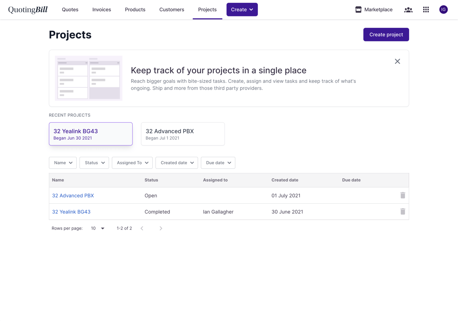
Task: Open the team members icon
Action: (408, 10)
